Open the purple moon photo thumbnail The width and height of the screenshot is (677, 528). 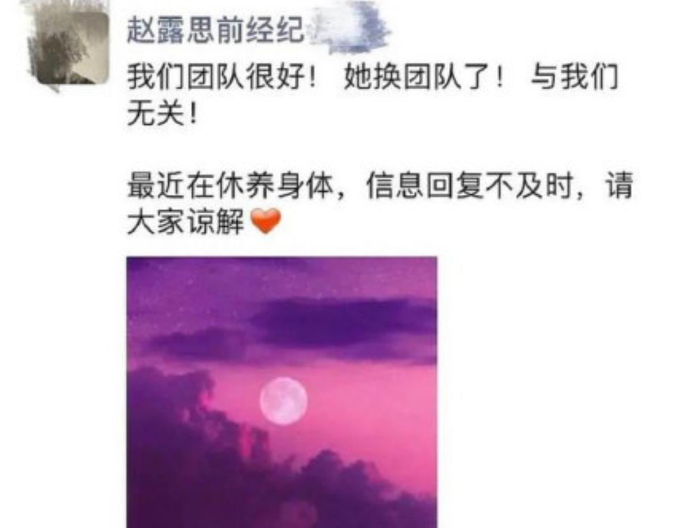pyautogui.click(x=282, y=392)
